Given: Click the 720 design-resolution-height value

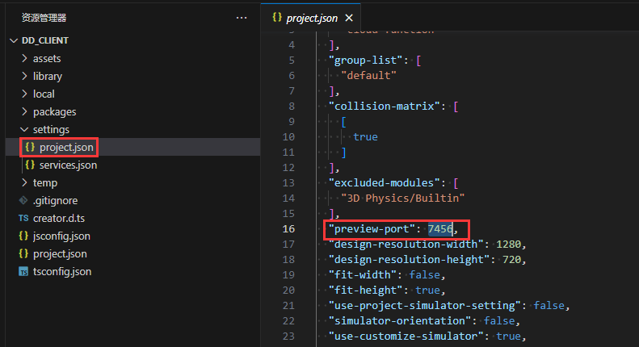Looking at the screenshot, I should [511, 259].
